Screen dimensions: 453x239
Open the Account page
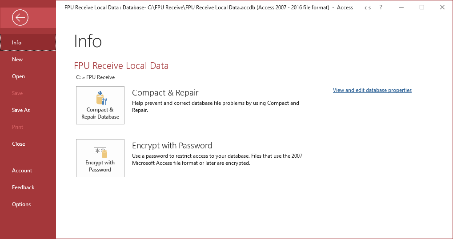tap(22, 171)
